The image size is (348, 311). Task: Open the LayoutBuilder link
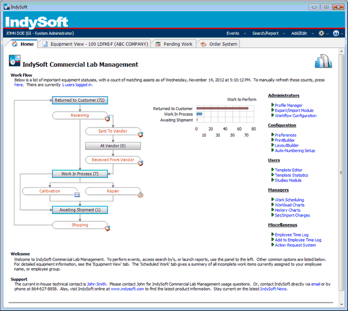coord(287,146)
